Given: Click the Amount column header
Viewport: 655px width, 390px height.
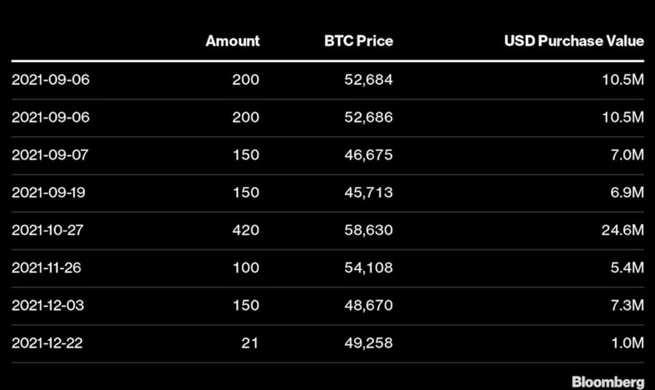Looking at the screenshot, I should click(232, 41).
